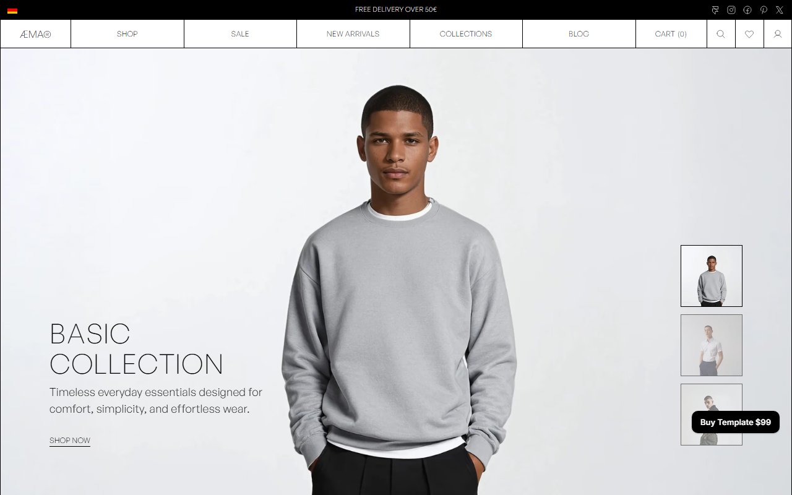Open the SALE menu item
The height and width of the screenshot is (495, 792).
point(240,34)
